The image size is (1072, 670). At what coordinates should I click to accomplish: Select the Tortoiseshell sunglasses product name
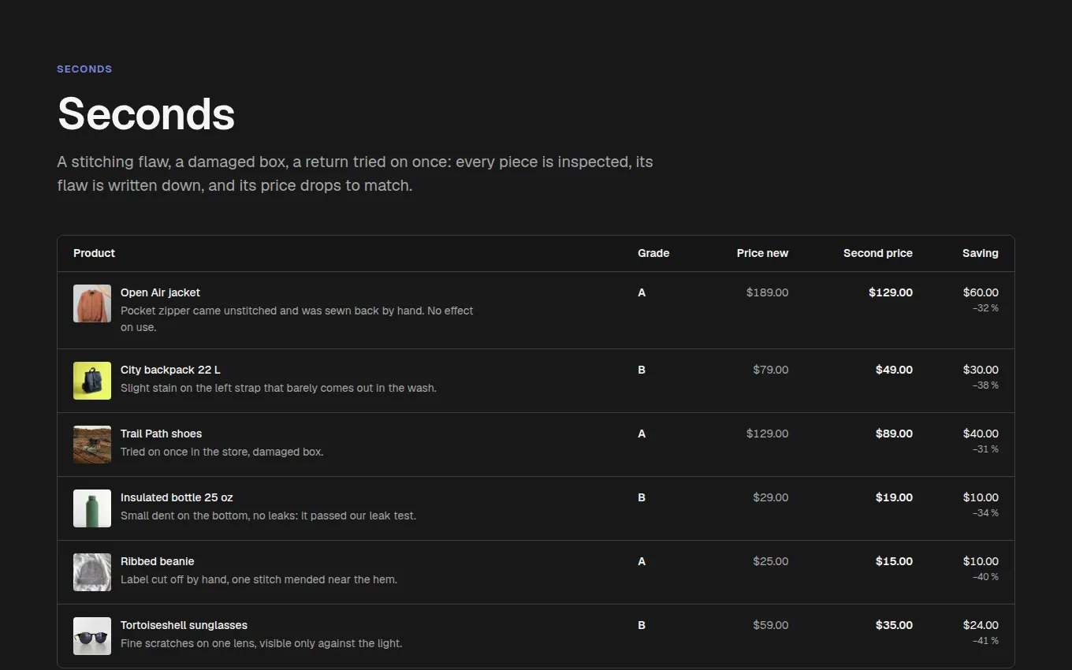(184, 625)
